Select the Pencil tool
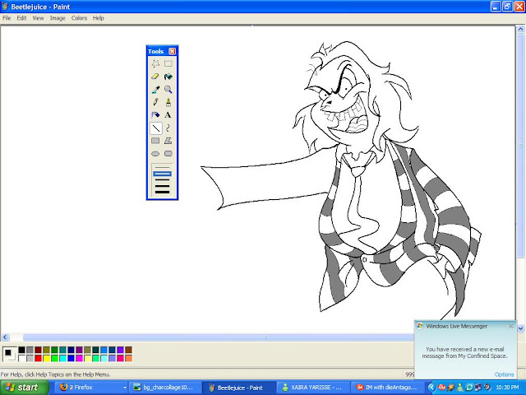The height and width of the screenshot is (395, 526). point(155,102)
